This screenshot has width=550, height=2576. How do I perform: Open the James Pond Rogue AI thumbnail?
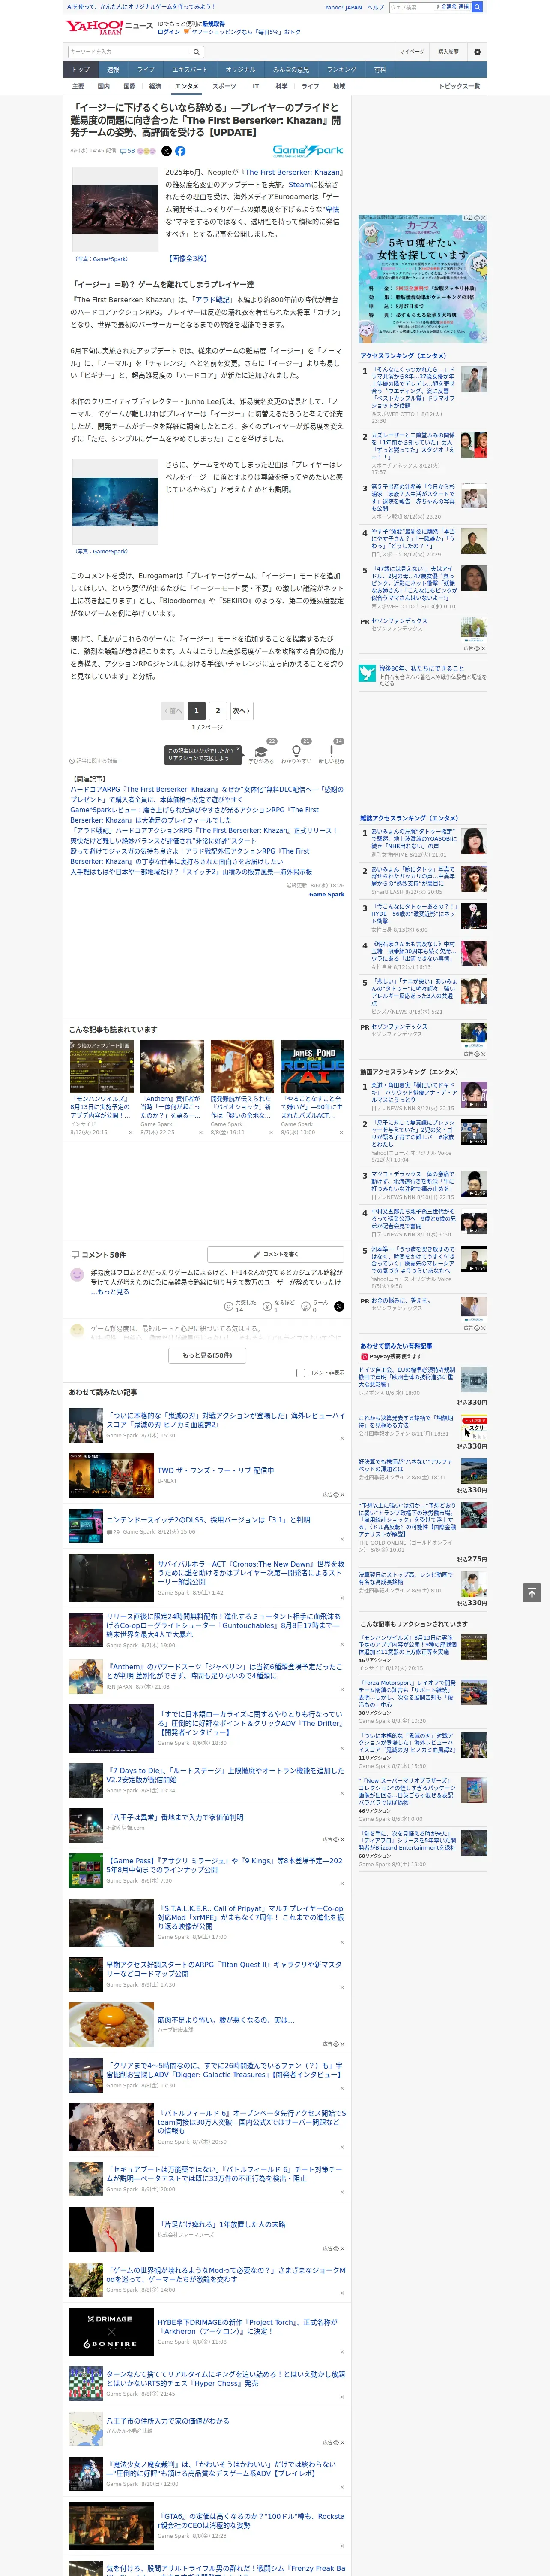[x=312, y=1067]
